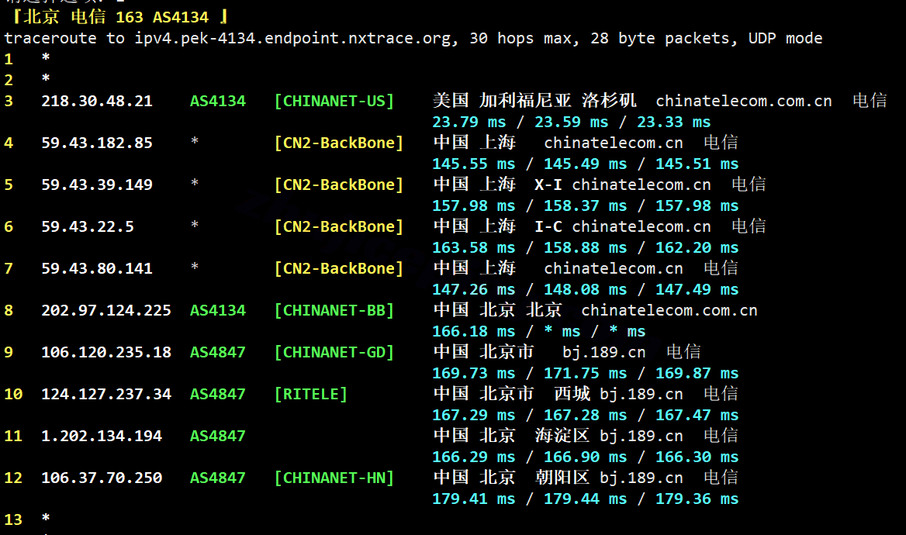Click the header 北京 电信 163 AS4134

click(x=116, y=17)
